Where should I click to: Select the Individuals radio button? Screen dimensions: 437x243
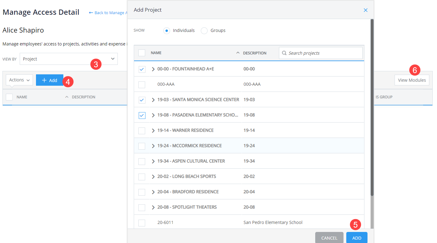tap(166, 31)
